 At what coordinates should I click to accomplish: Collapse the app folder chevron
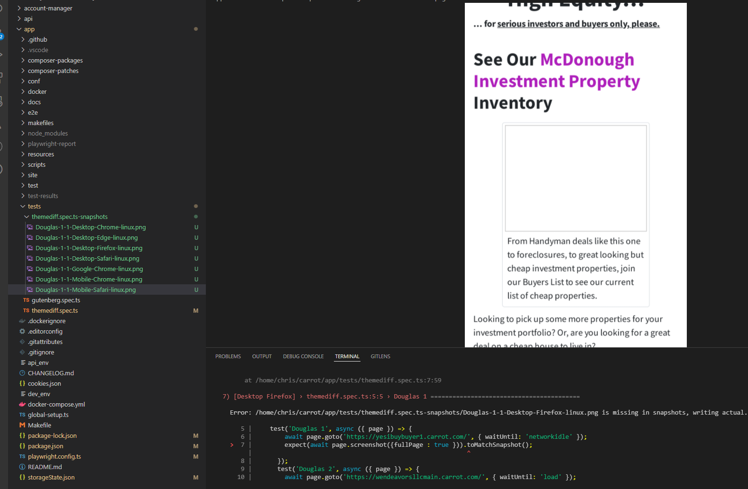[19, 29]
